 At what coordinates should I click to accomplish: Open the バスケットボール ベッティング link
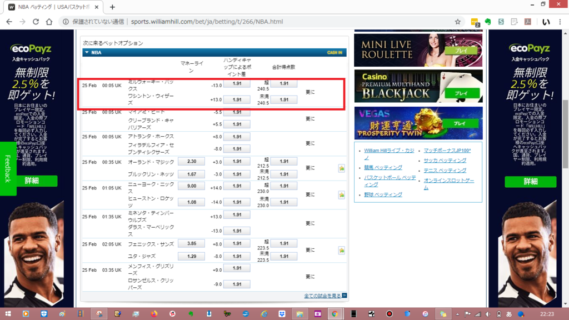click(390, 181)
